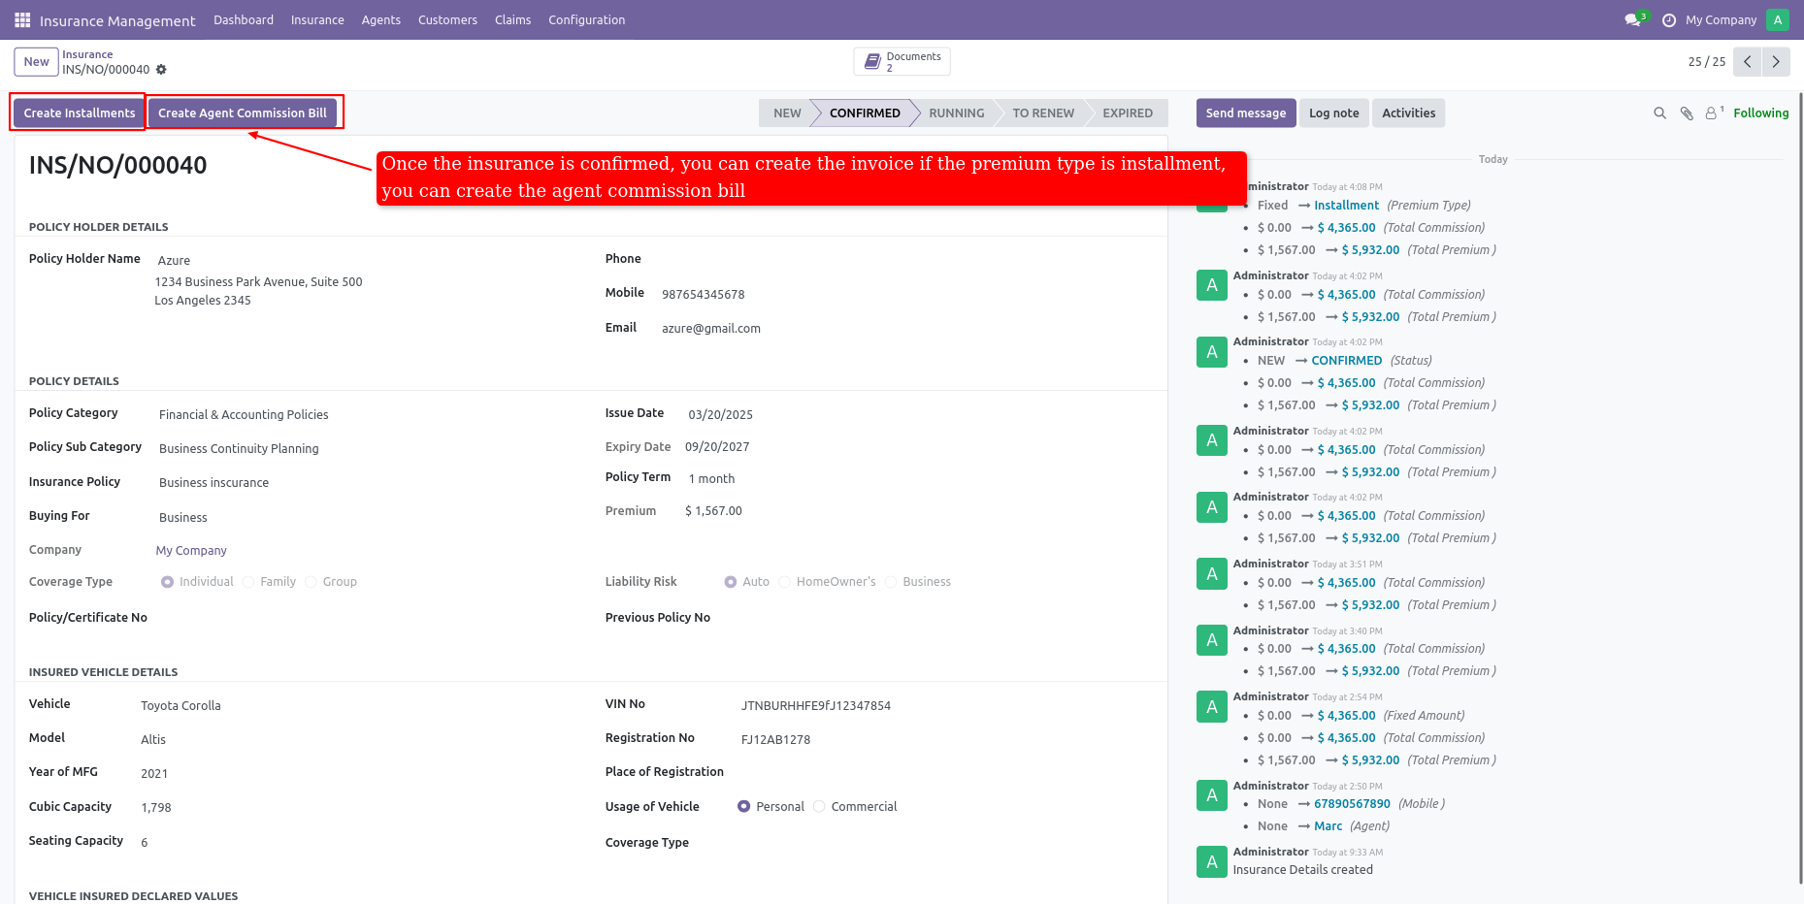Select Group coverage type radio
The width and height of the screenshot is (1804, 904).
pyautogui.click(x=311, y=582)
